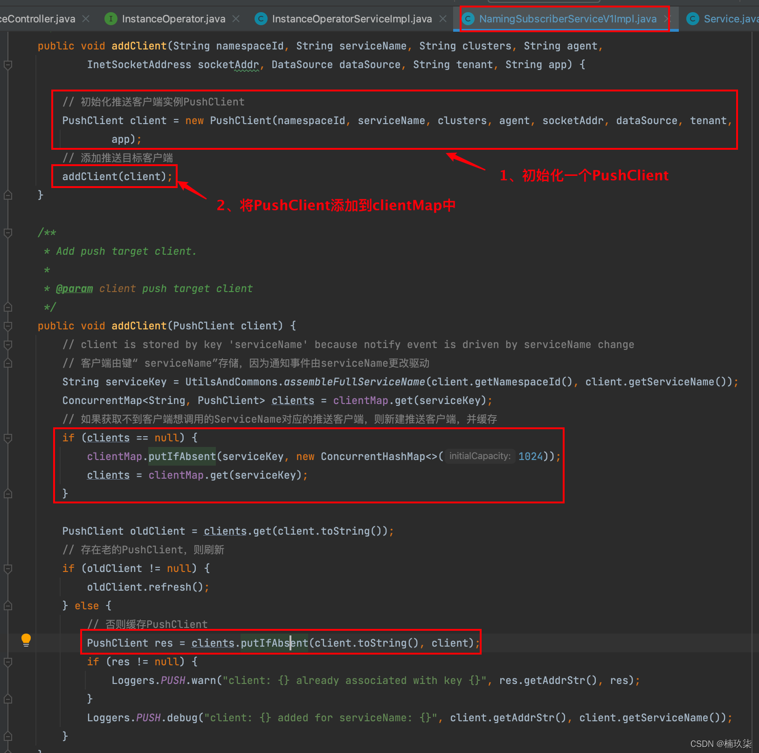The height and width of the screenshot is (753, 759).
Task: Click the highlighted putIfAbsent on clientMap line
Action: click(182, 456)
